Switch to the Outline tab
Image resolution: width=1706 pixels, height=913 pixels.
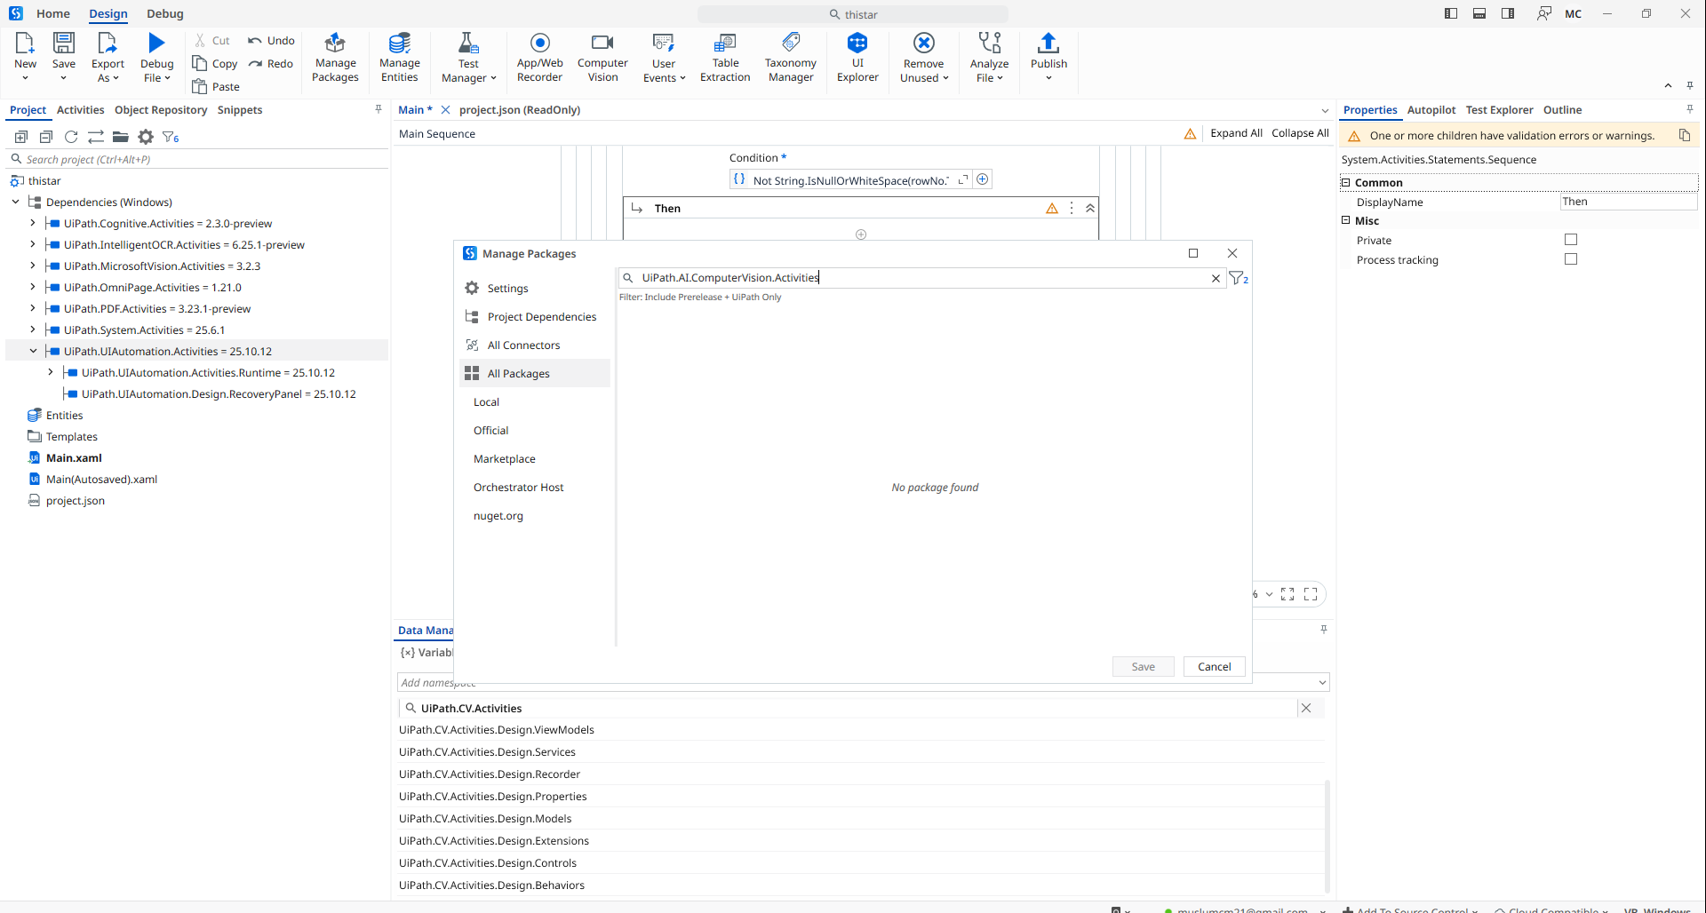(1562, 109)
